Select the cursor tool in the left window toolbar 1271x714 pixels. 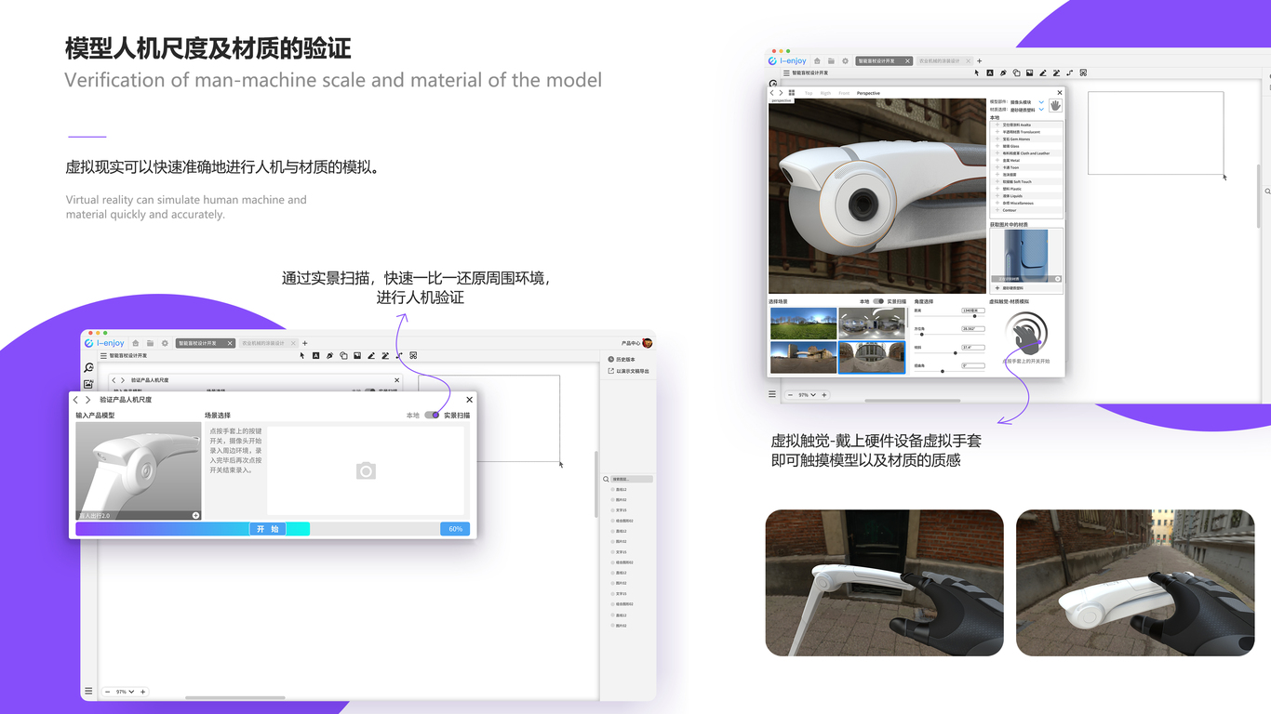pos(301,355)
